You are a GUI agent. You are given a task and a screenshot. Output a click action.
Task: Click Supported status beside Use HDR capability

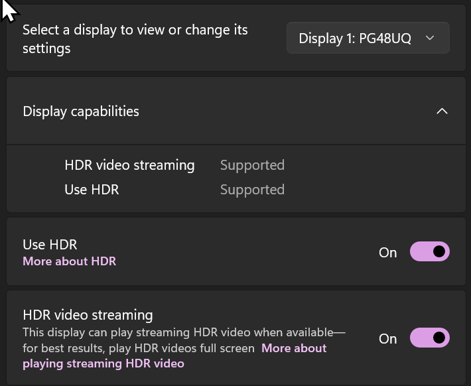252,190
